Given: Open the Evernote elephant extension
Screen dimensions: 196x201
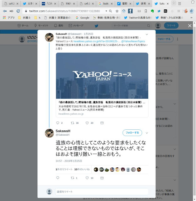Looking at the screenshot, I should point(152,11).
